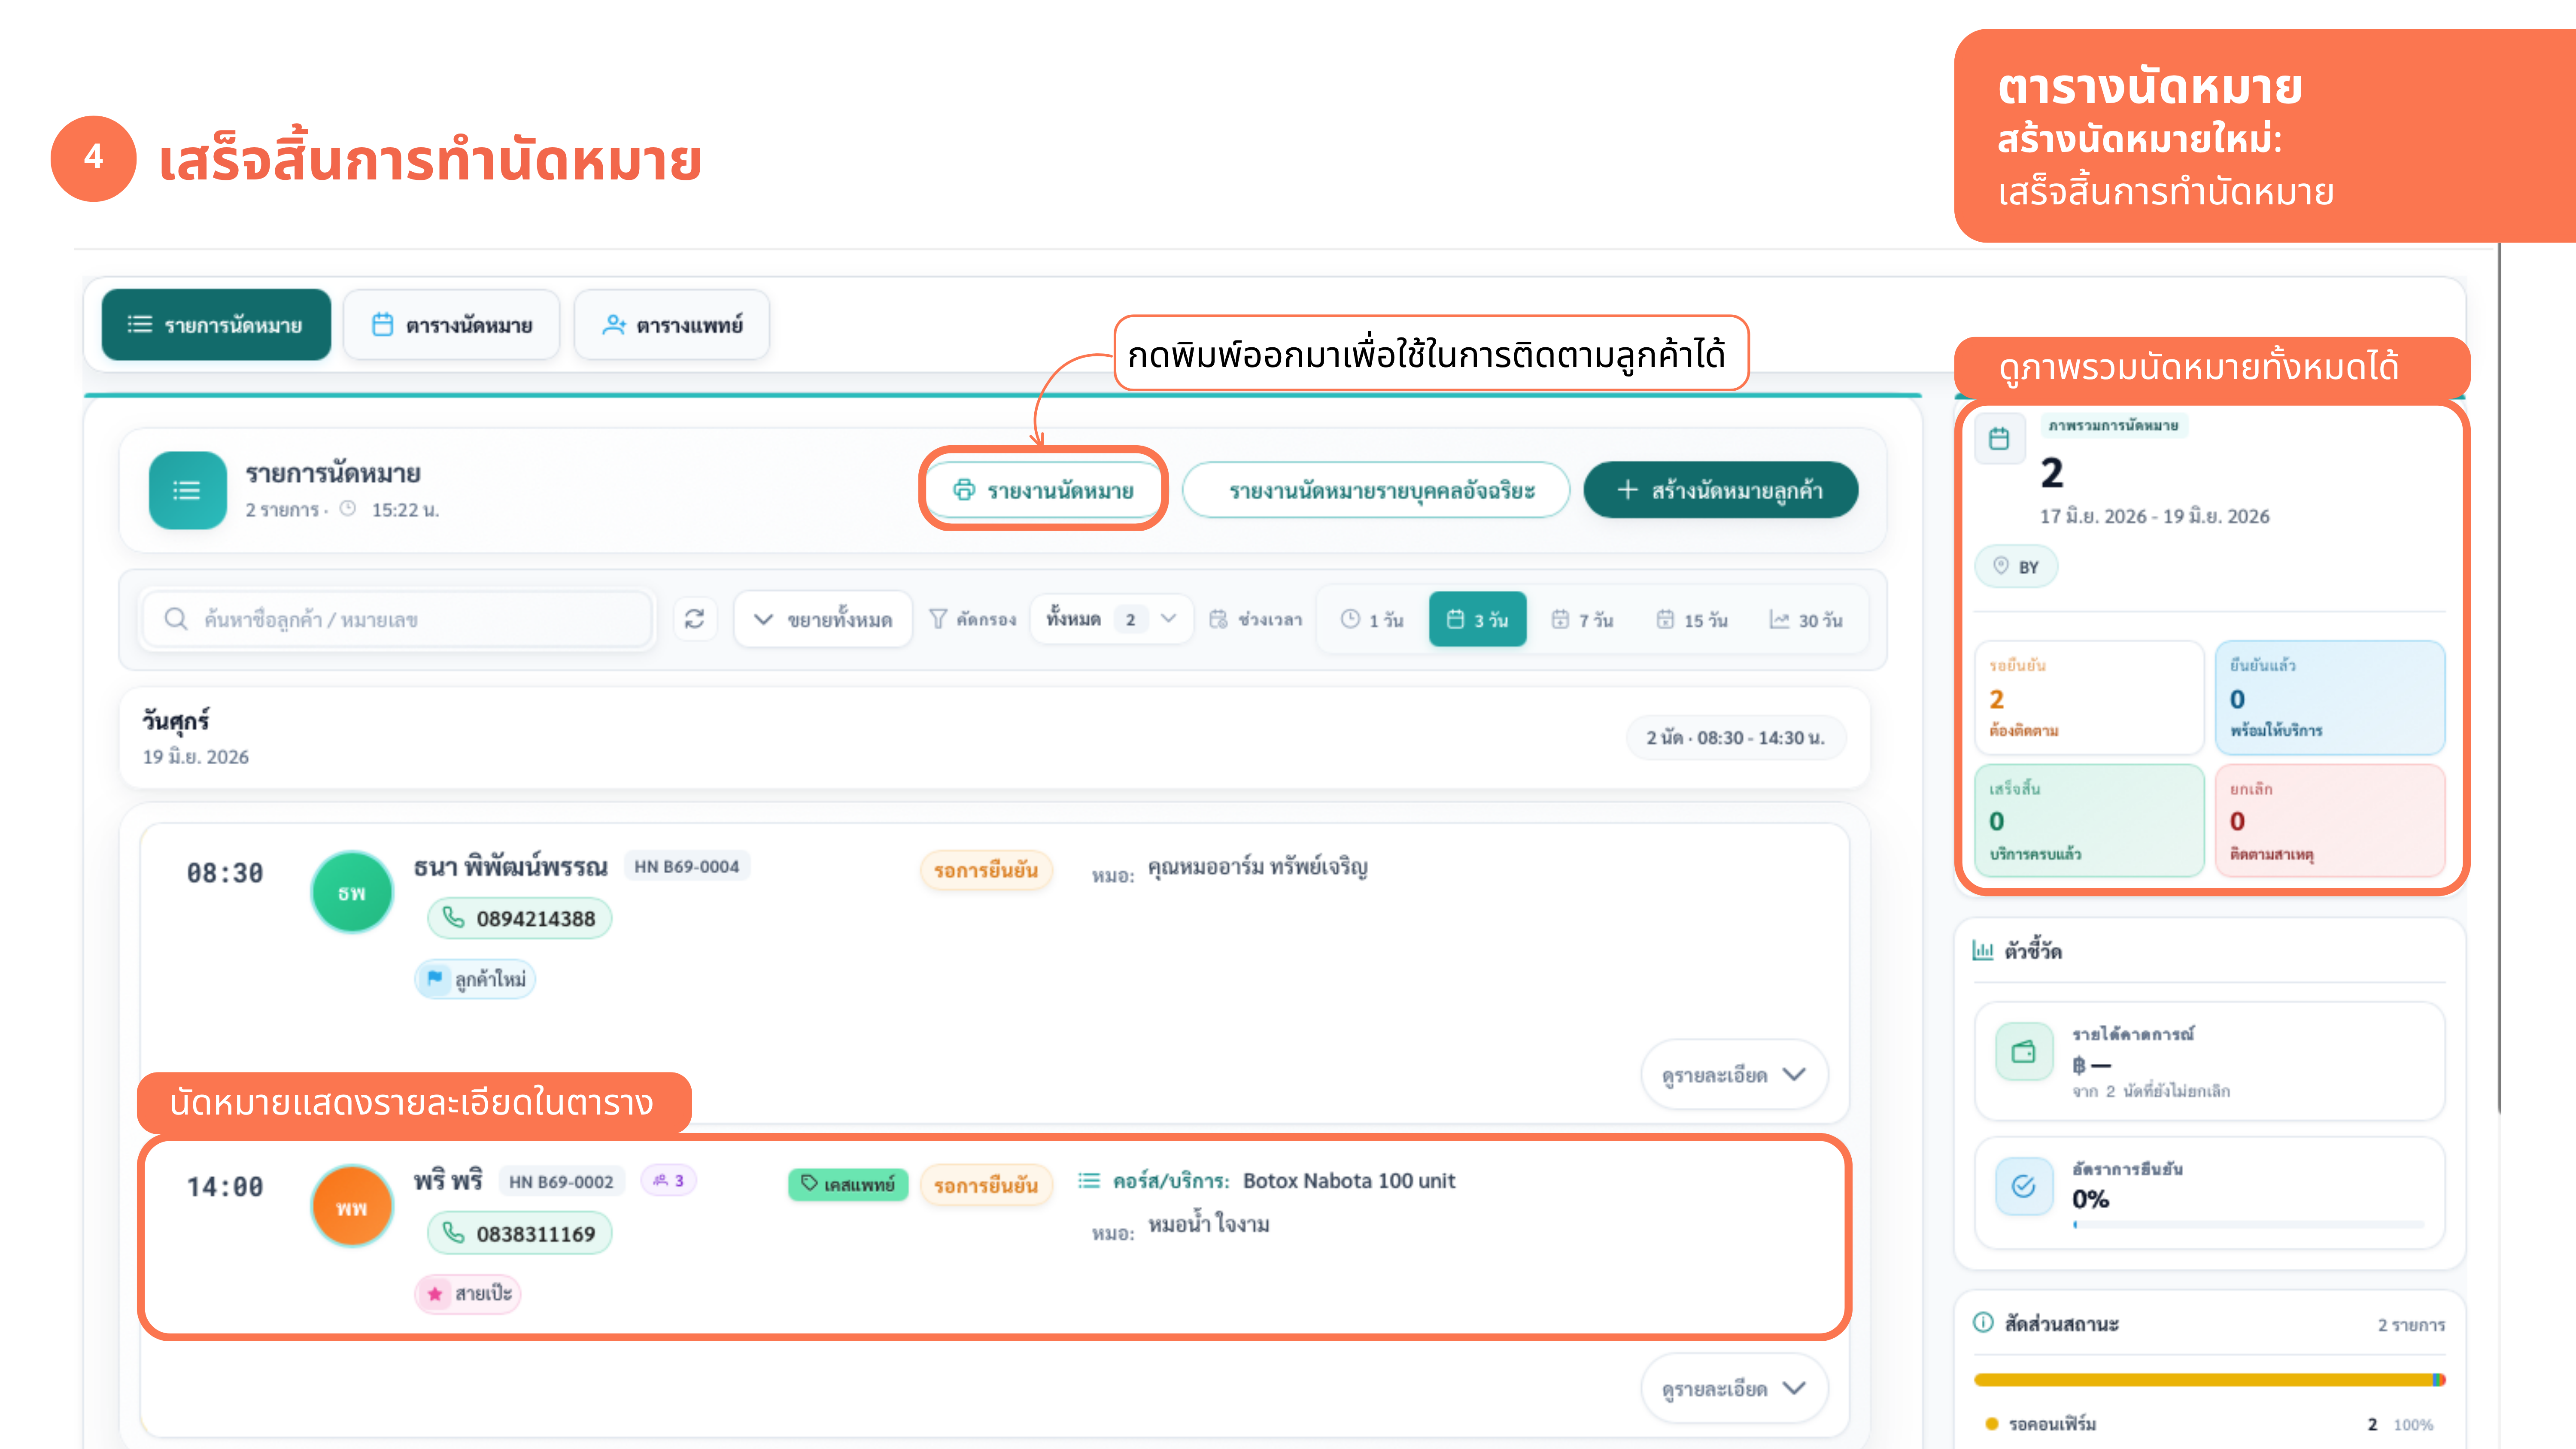Click รอการยืนยัน status on พริ พริ's appointment
The width and height of the screenshot is (2576, 1449).
pyautogui.click(x=986, y=1185)
